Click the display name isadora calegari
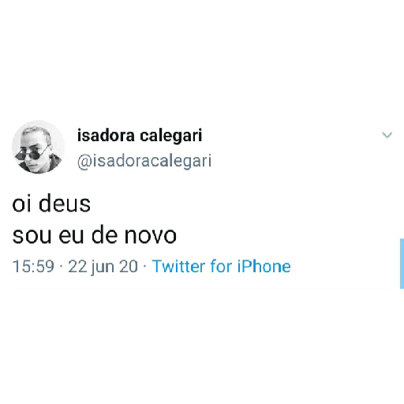The width and height of the screenshot is (404, 404). point(140,136)
